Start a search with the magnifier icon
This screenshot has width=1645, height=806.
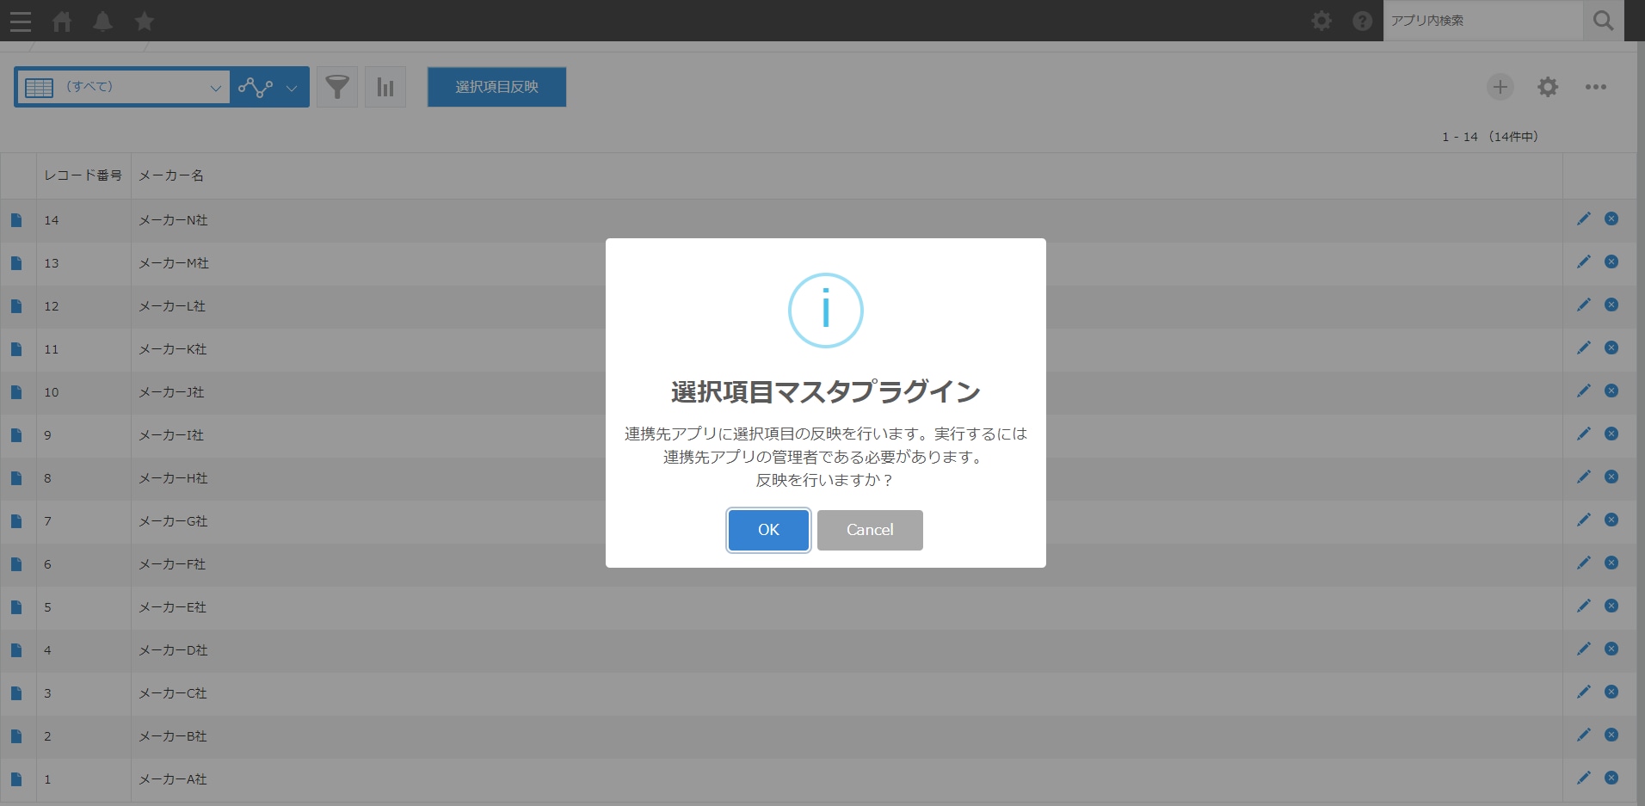coord(1600,21)
